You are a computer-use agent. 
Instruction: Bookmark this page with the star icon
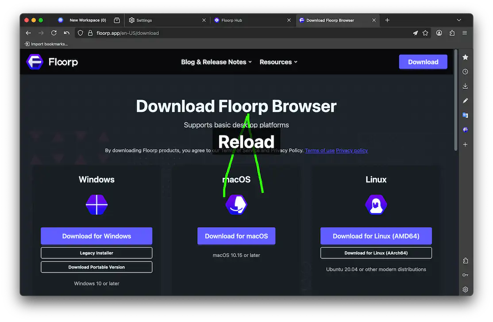(x=425, y=33)
